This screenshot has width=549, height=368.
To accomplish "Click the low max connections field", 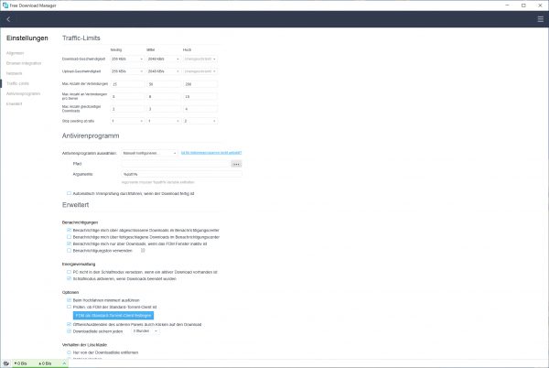I will click(127, 84).
